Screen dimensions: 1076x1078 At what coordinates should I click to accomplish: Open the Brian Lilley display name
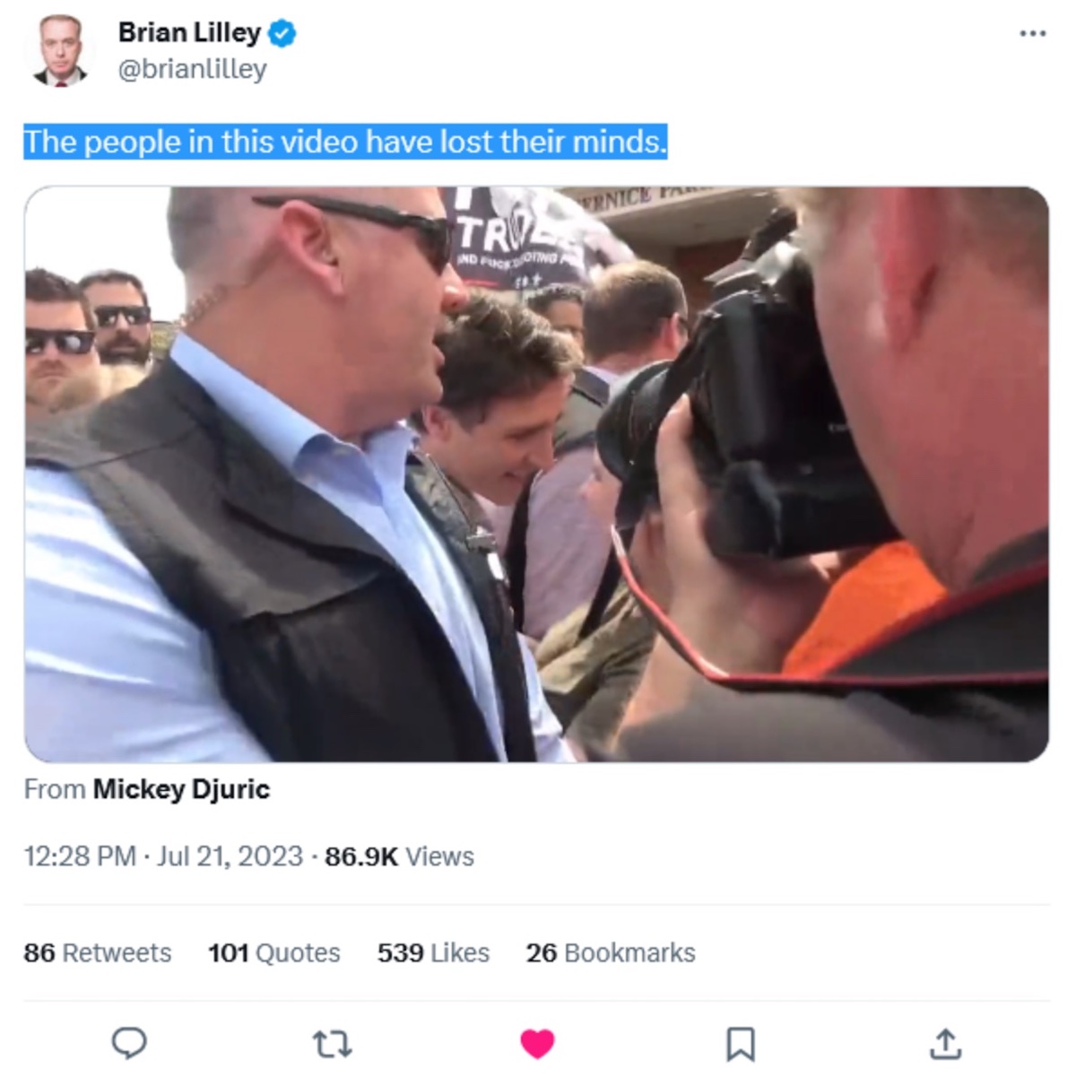(189, 33)
